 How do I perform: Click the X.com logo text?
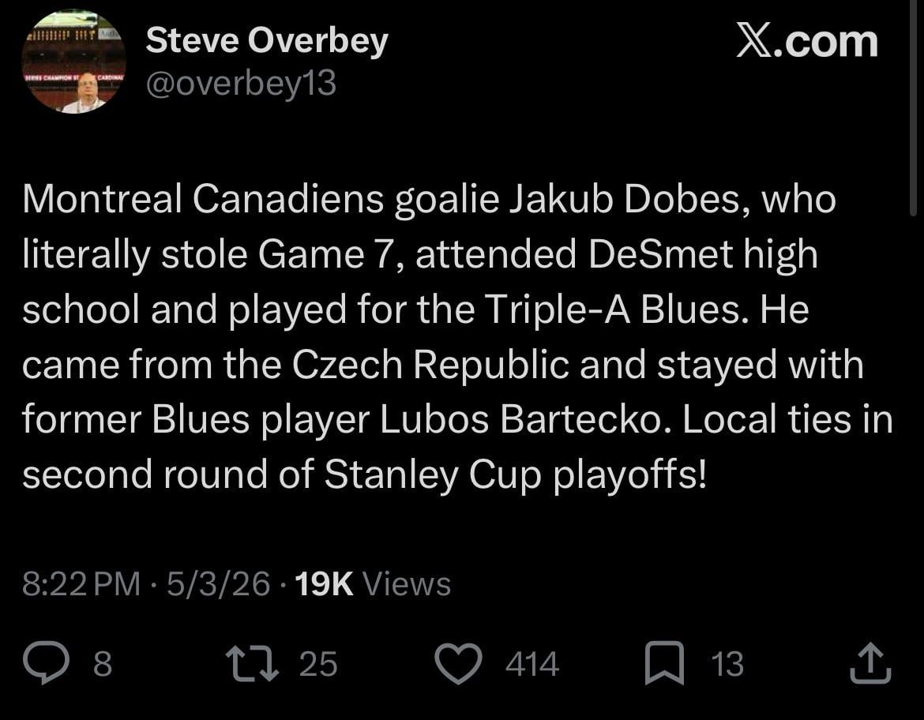807,41
